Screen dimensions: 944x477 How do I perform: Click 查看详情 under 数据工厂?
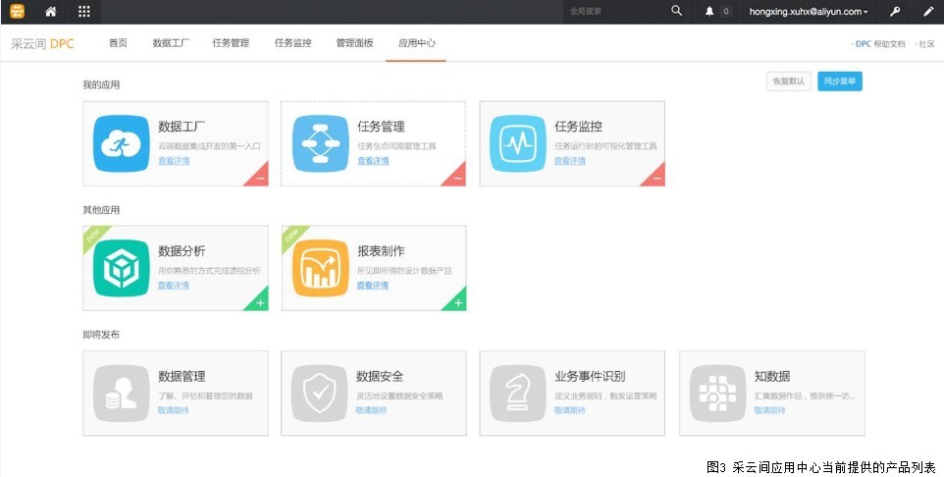[174, 161]
